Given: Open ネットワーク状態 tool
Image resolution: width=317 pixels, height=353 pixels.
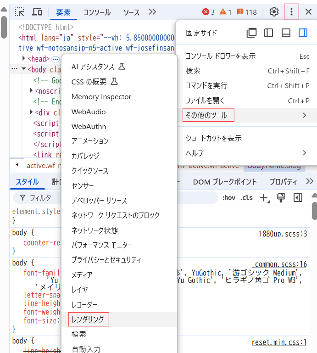Looking at the screenshot, I should pyautogui.click(x=119, y=230).
